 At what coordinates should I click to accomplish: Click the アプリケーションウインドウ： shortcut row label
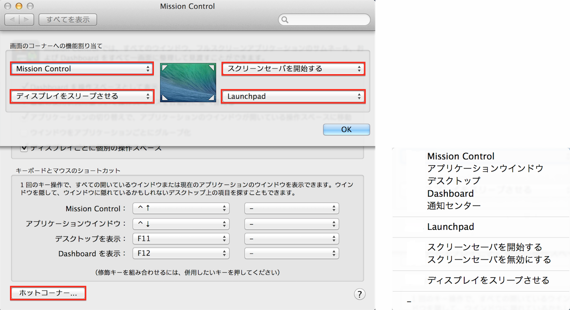pyautogui.click(x=76, y=224)
